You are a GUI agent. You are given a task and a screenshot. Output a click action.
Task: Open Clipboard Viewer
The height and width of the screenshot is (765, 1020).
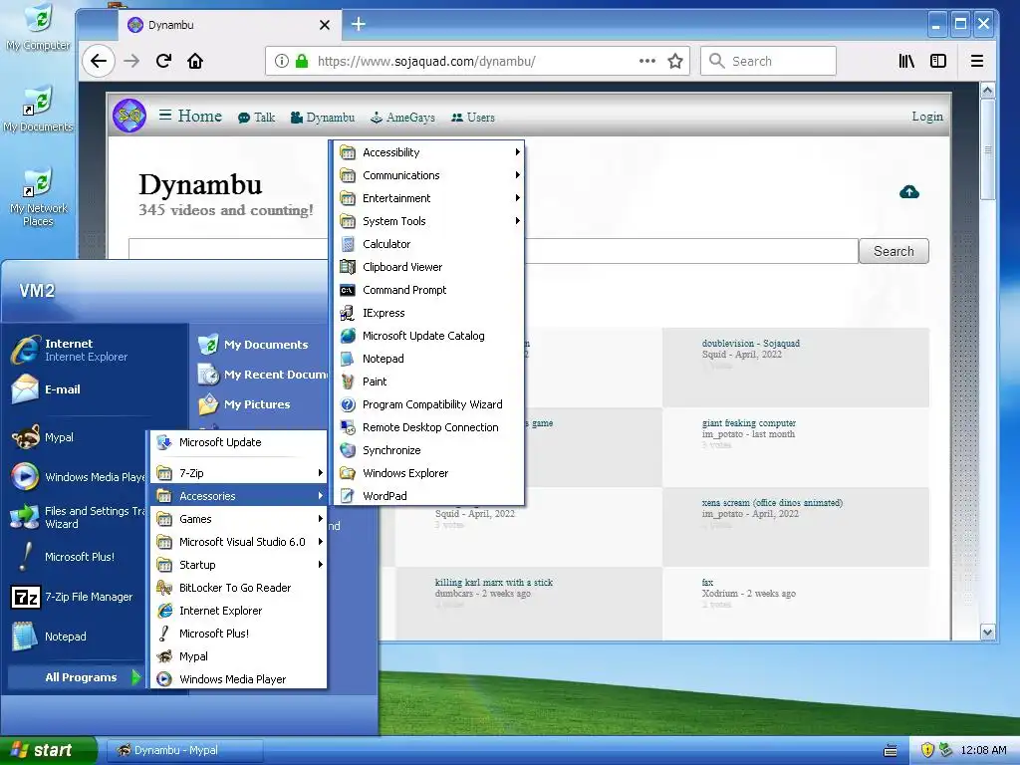(428, 267)
